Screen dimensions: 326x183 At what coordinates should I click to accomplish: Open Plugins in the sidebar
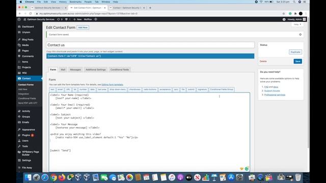pos(26,135)
